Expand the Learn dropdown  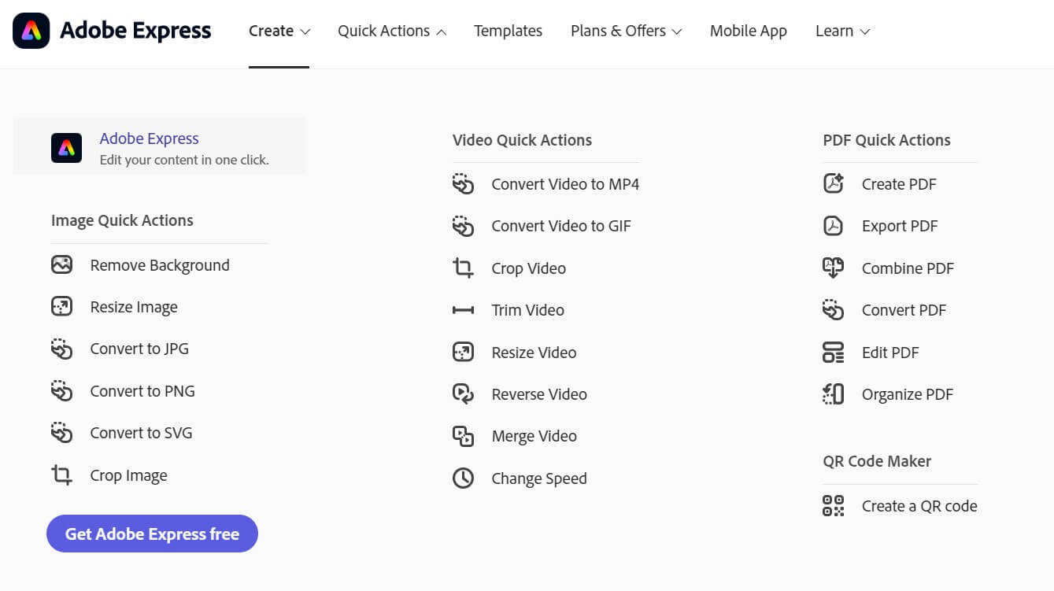click(x=842, y=31)
